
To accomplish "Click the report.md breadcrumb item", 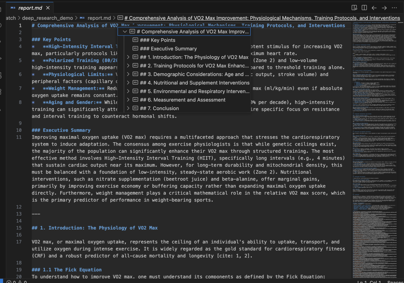I will tap(99, 18).
